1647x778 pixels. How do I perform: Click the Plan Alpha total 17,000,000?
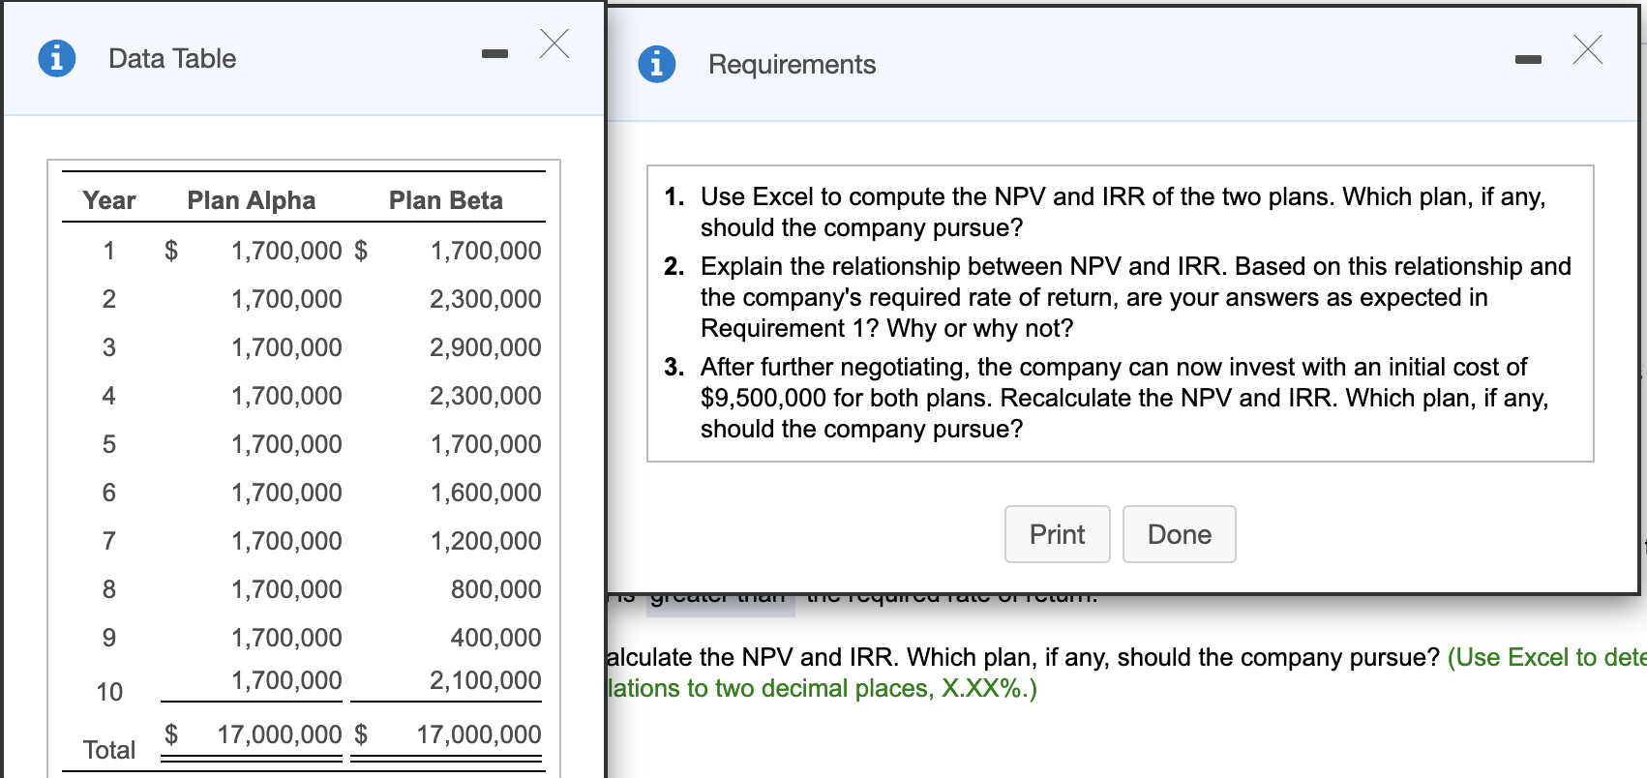pos(280,734)
